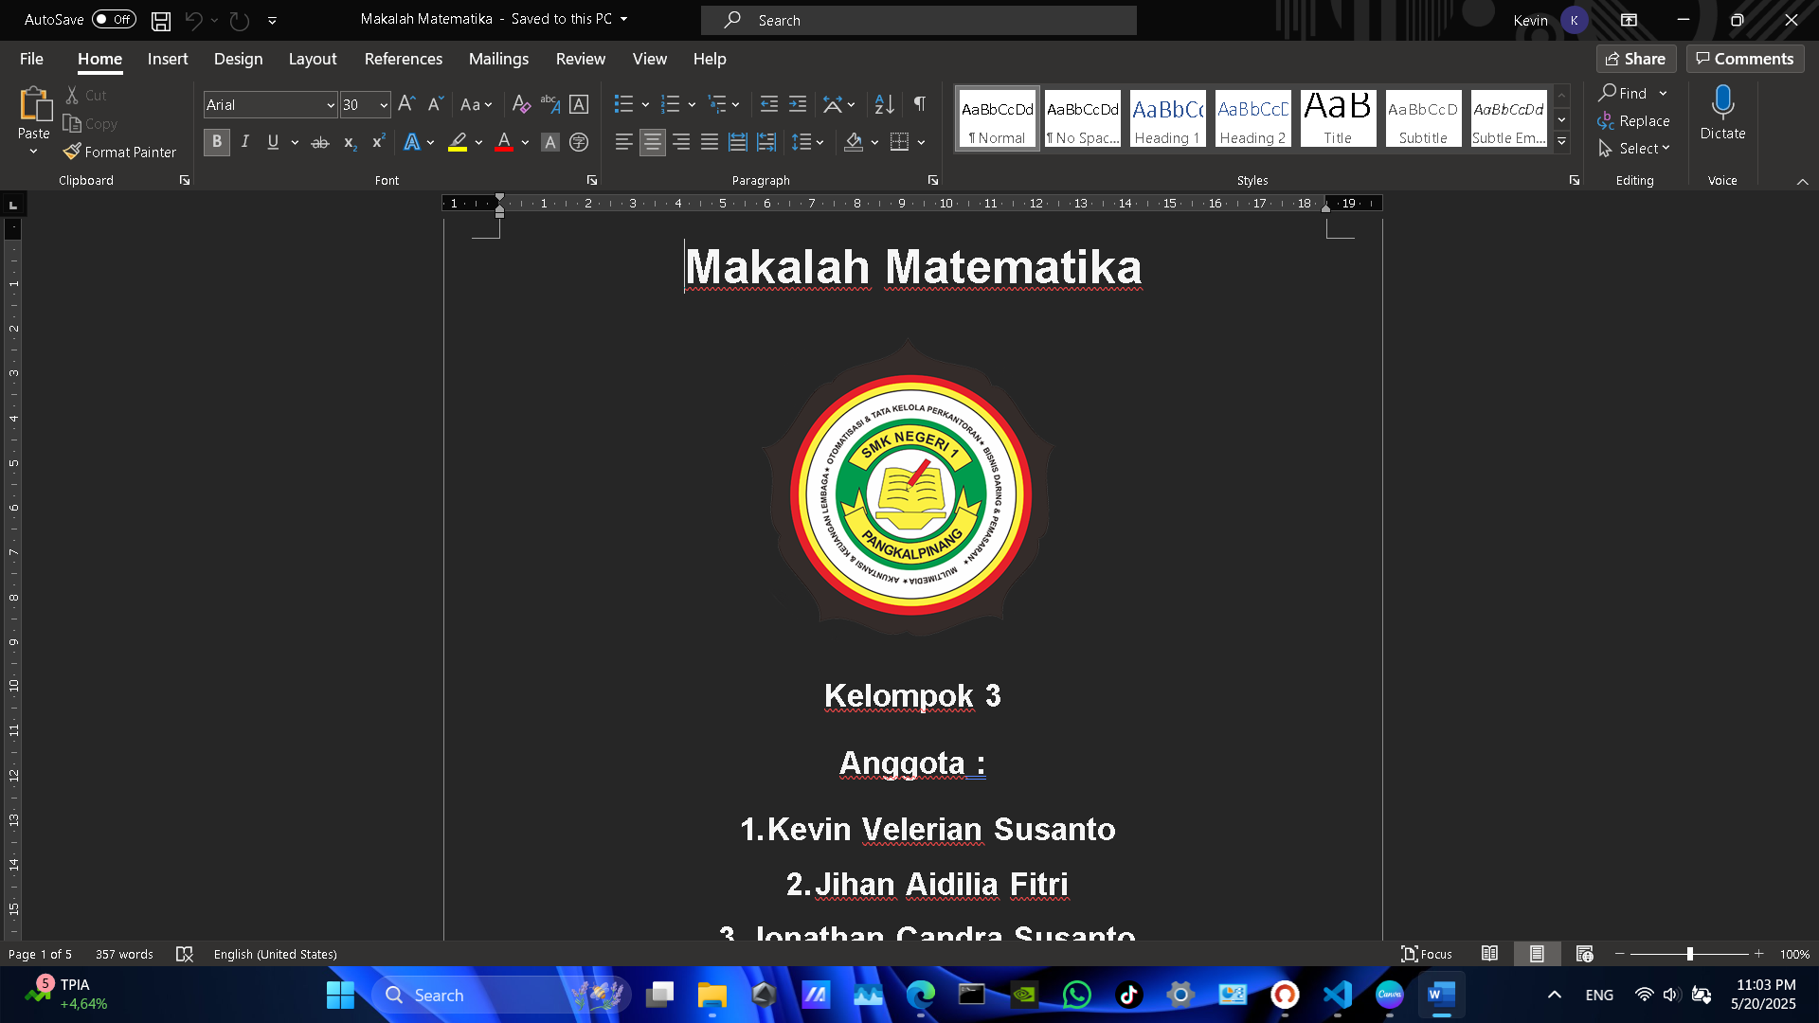Image resolution: width=1819 pixels, height=1023 pixels.
Task: Toggle Print Layout view button
Action: tap(1537, 954)
